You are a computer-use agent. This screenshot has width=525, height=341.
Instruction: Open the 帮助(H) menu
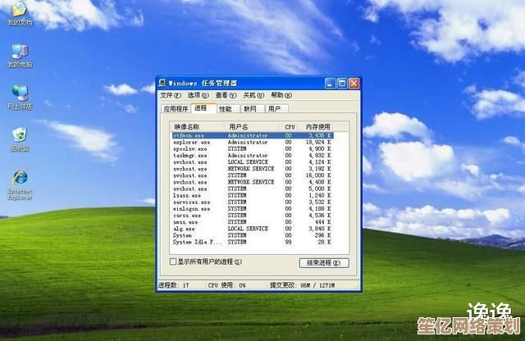[x=281, y=95]
